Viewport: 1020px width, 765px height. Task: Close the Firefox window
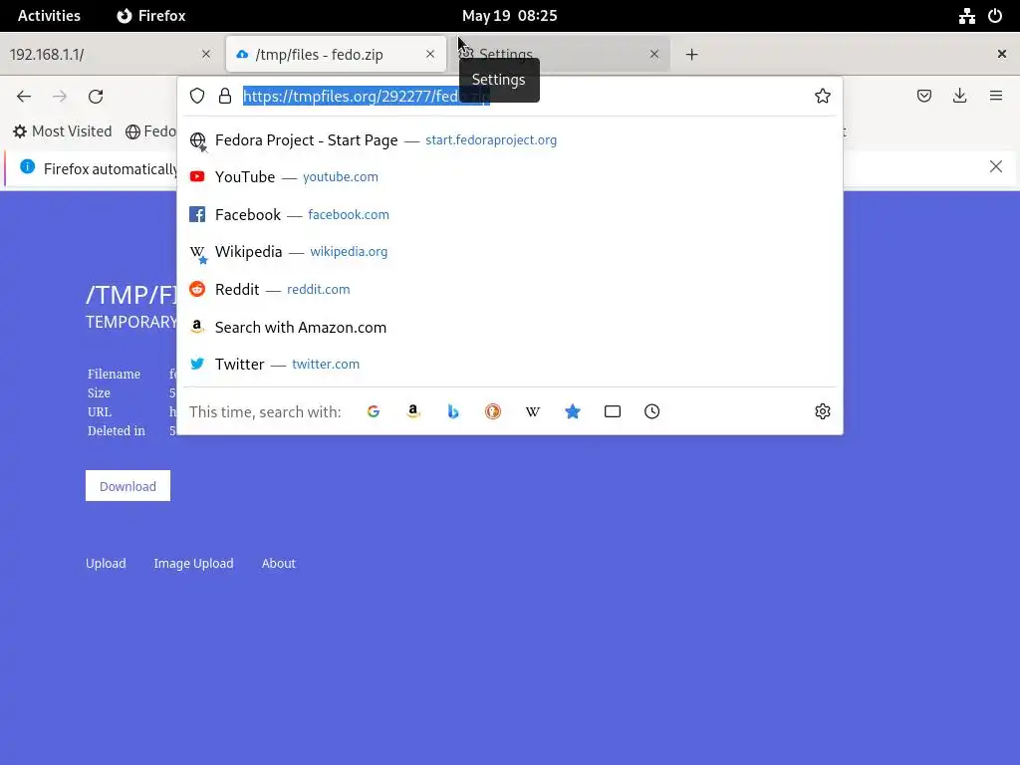[x=1002, y=54]
